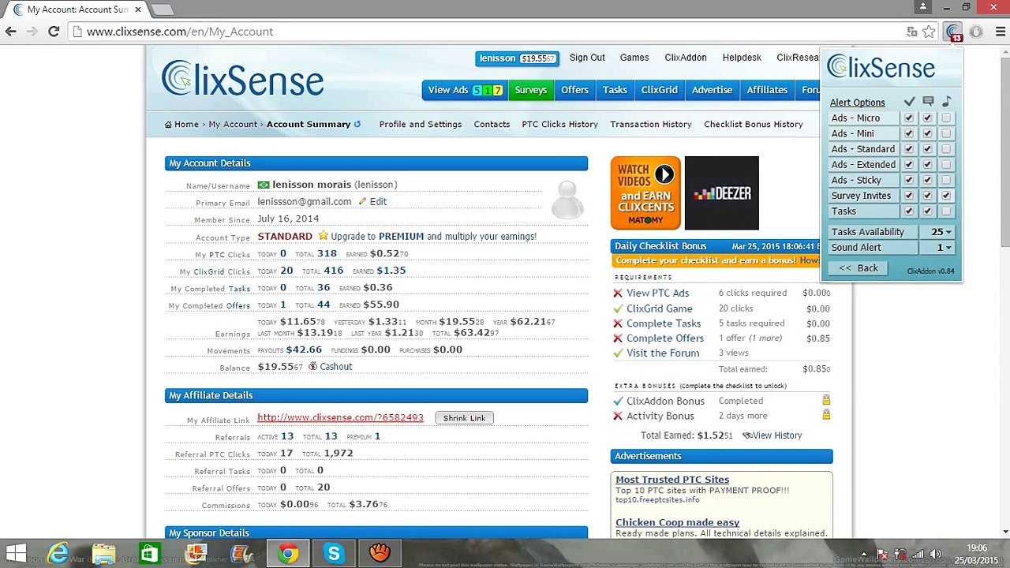Screen dimensions: 1010x568
Task: Open Profile and Settings page
Action: pyautogui.click(x=421, y=124)
